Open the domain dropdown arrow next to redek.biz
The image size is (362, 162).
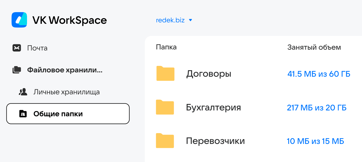[190, 20]
